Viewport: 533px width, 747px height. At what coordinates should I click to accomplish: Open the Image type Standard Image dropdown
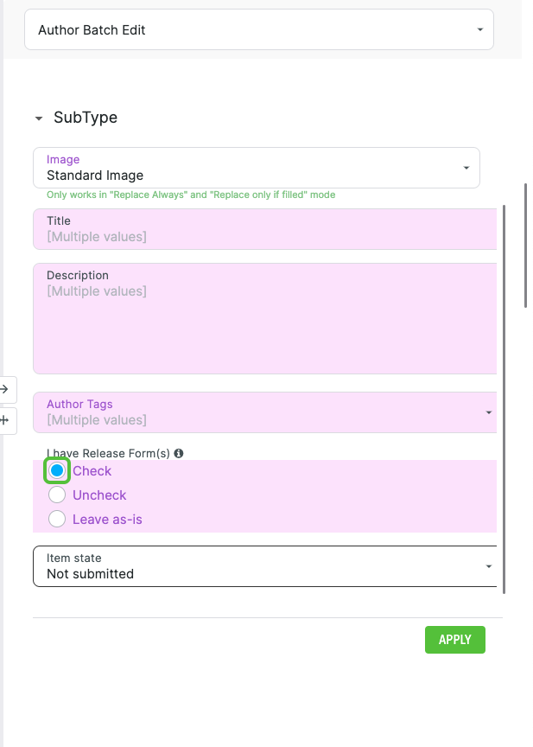coord(256,168)
